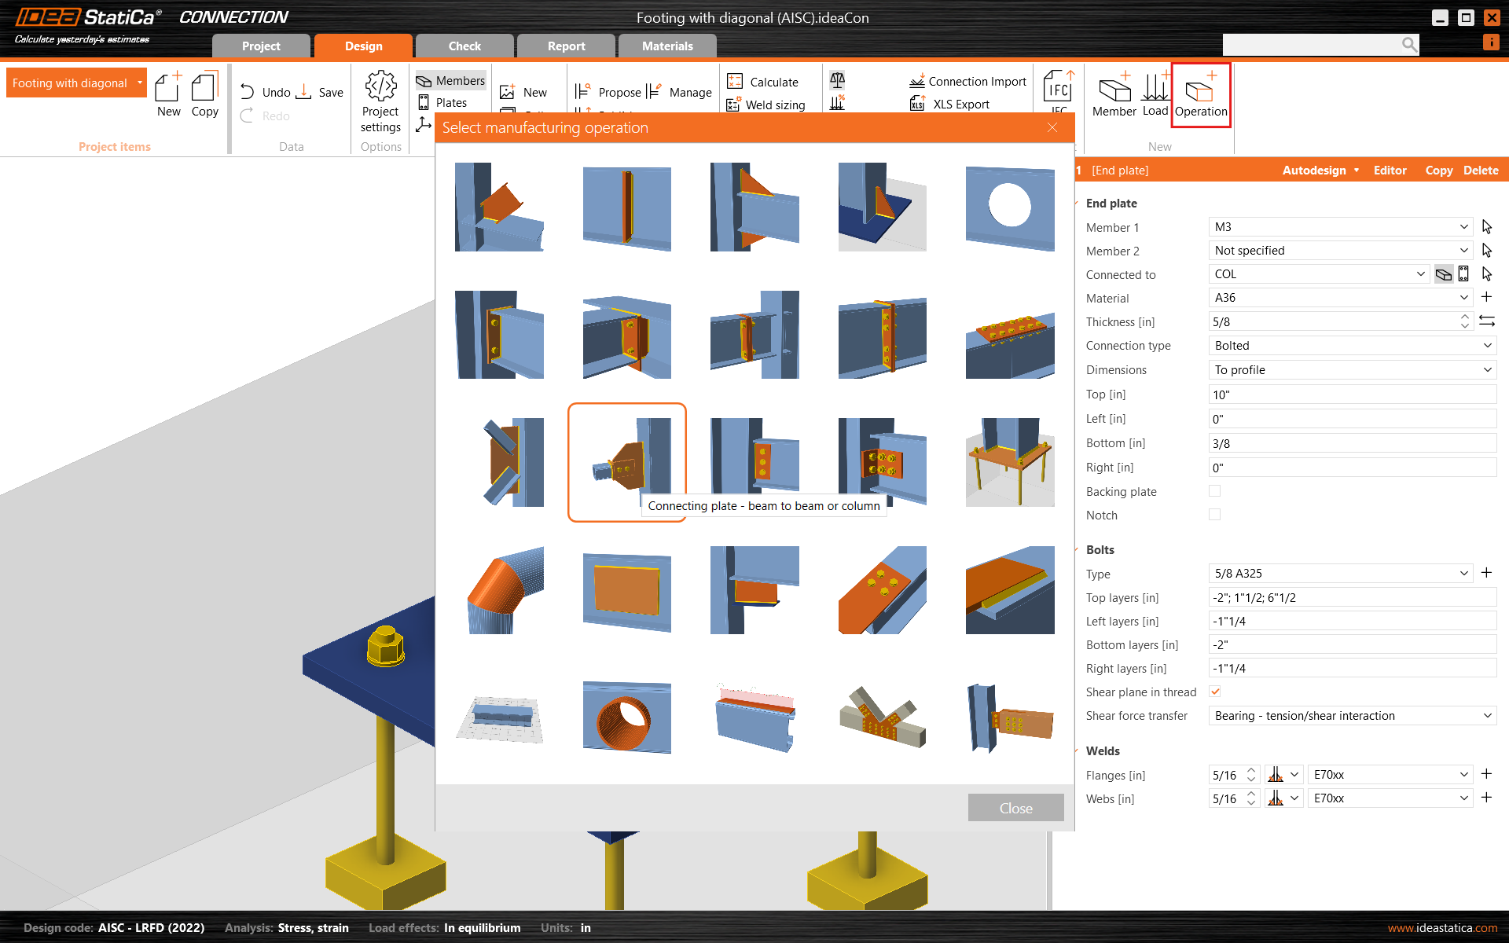Click the Close button in dialog
Screen dimensions: 1509x943
tap(1015, 808)
